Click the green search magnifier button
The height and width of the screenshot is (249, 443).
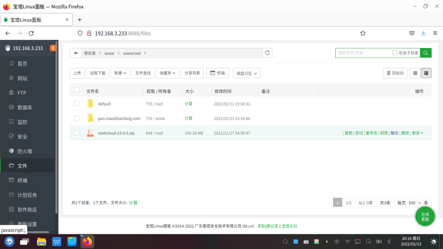click(x=426, y=53)
